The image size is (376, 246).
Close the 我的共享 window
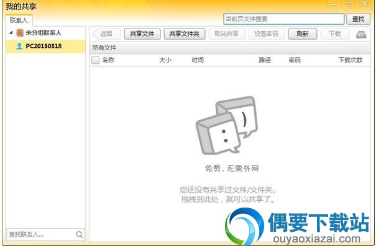tap(365, 3)
